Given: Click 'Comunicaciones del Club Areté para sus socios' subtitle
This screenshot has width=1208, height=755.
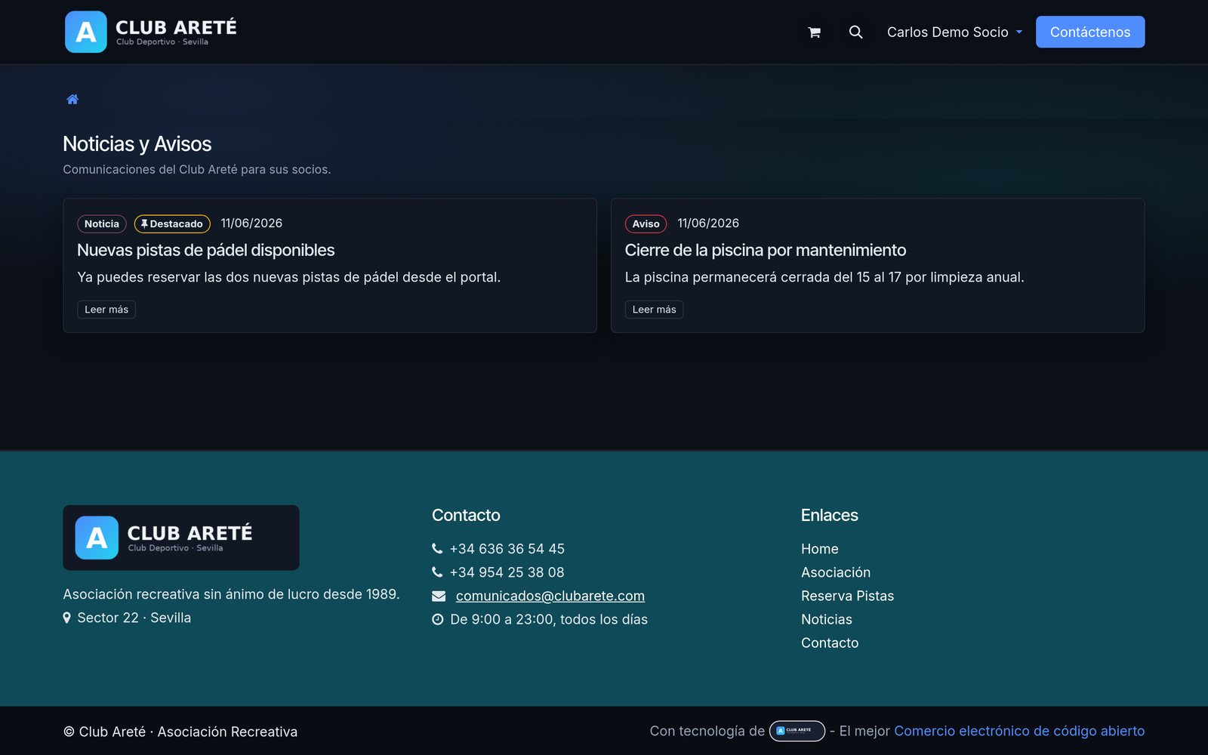Looking at the screenshot, I should tap(197, 169).
